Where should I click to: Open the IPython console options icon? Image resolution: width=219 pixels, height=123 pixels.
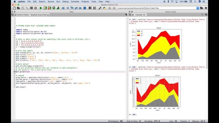click(x=206, y=15)
